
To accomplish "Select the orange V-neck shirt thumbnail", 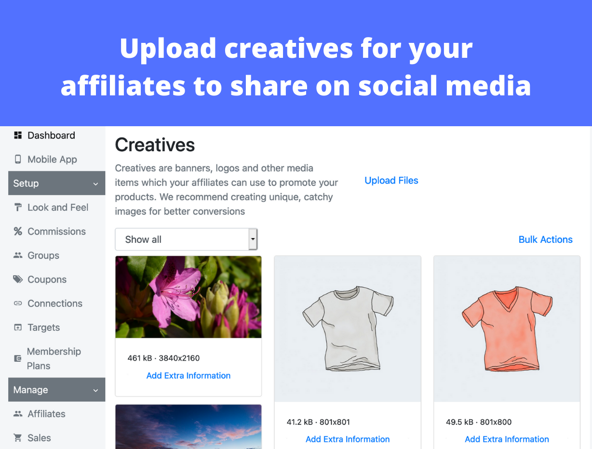I will tap(507, 329).
